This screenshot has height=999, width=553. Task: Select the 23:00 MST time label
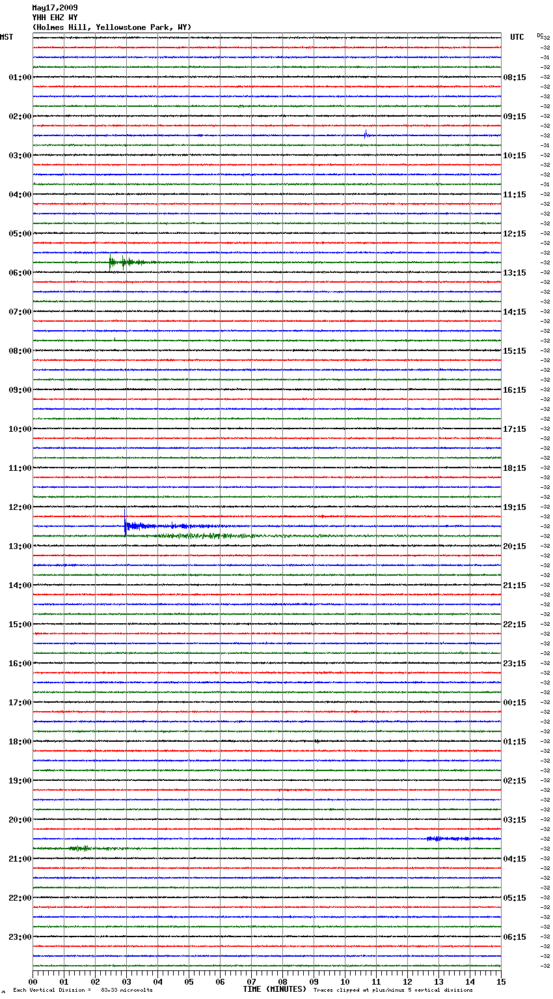coord(20,937)
